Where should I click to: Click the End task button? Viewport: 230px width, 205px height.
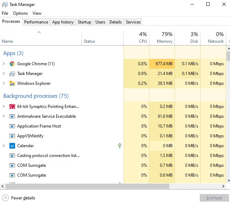214,198
